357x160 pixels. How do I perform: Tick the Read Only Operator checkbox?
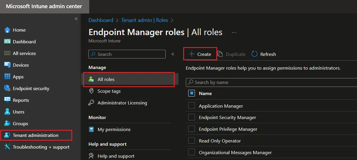pos(191,140)
